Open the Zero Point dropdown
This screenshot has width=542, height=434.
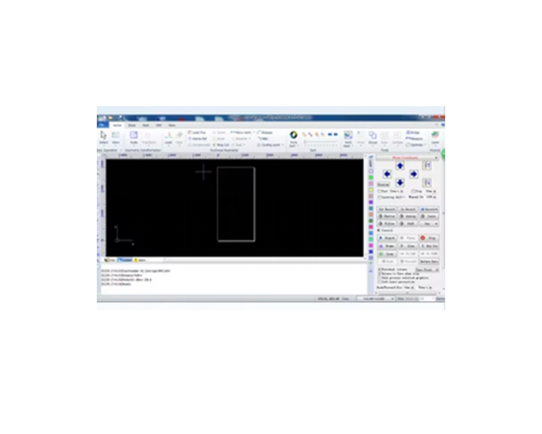[427, 269]
